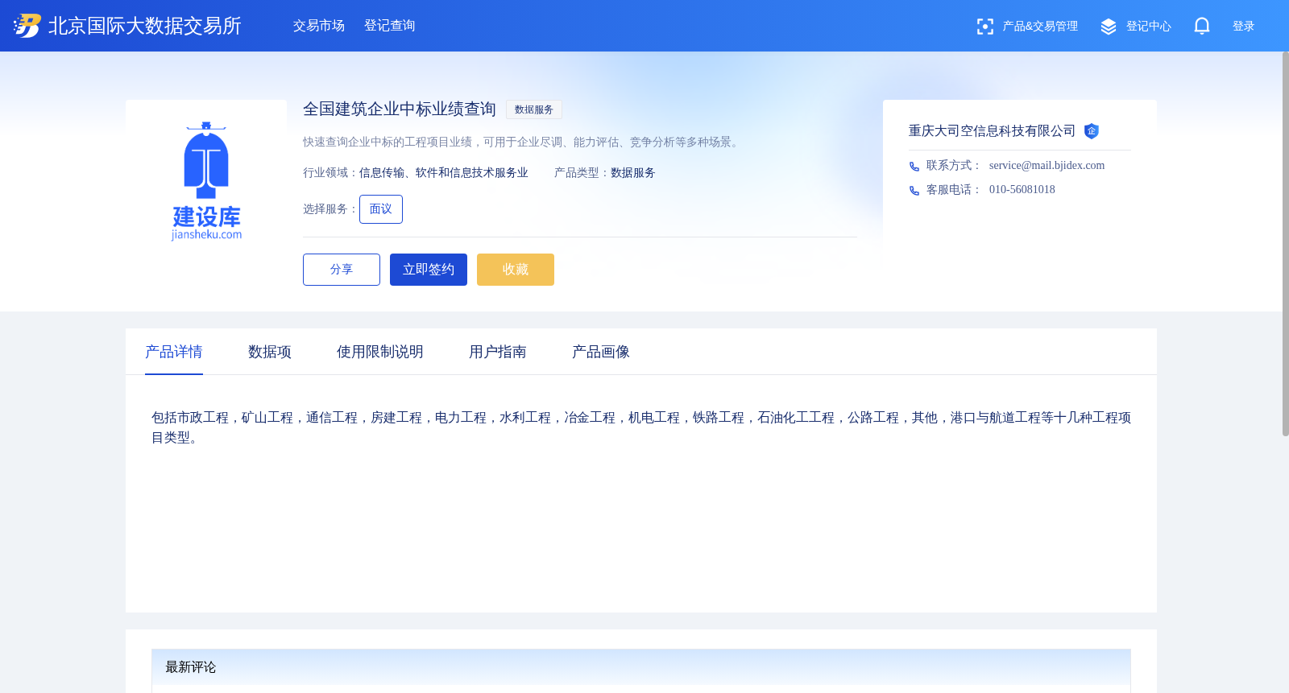
Task: Click the phone icon beside 客服电话
Action: (914, 191)
